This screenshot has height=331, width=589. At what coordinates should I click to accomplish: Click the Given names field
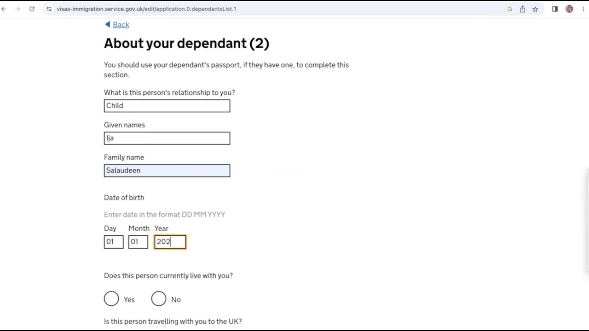(x=167, y=138)
